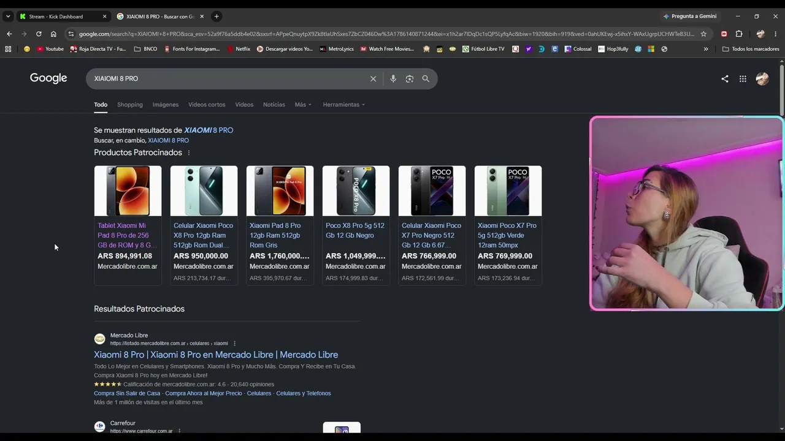Open the Xiaomi Poco X7 Pro Verde listing

(507, 235)
